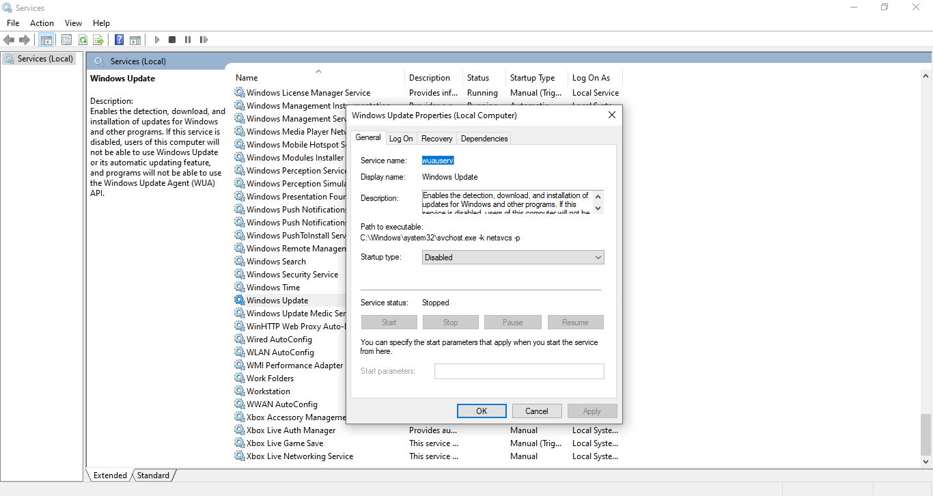Click the gear icon beside Xbox Live Game Save
Viewport: 933px width, 496px height.
pyautogui.click(x=240, y=443)
